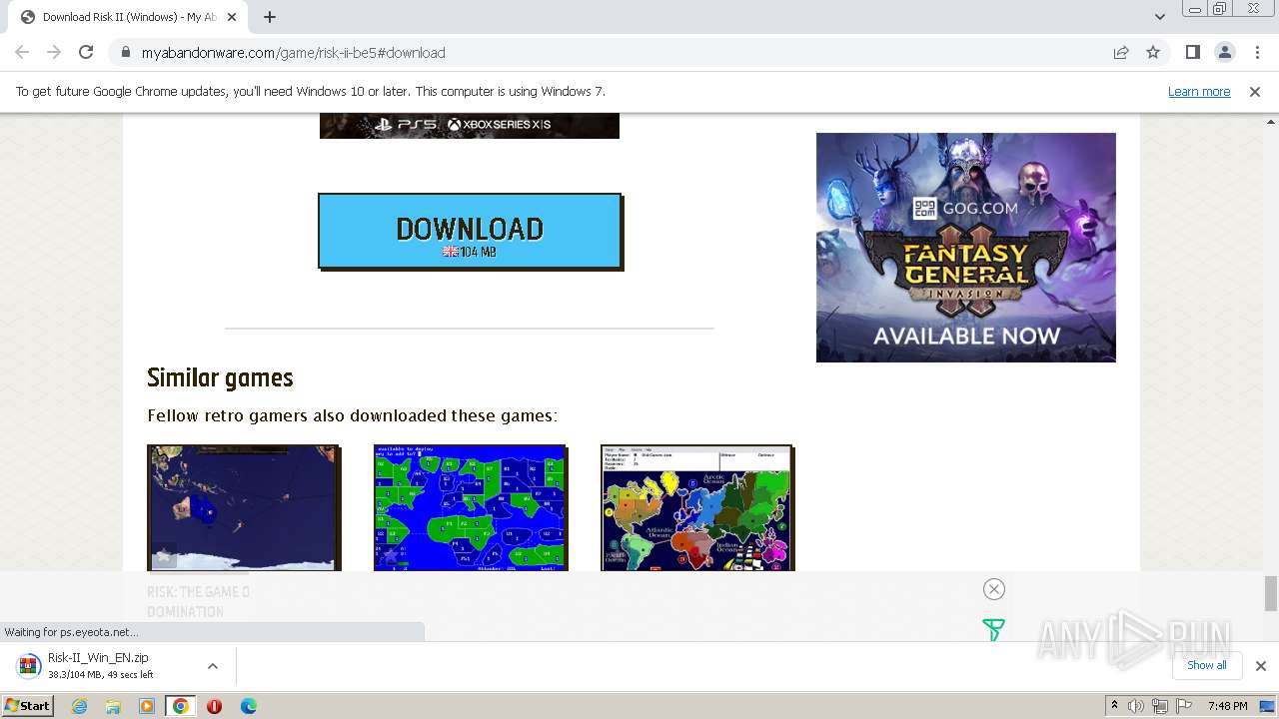Click the browser back arrow
The width and height of the screenshot is (1279, 719).
tap(22, 53)
